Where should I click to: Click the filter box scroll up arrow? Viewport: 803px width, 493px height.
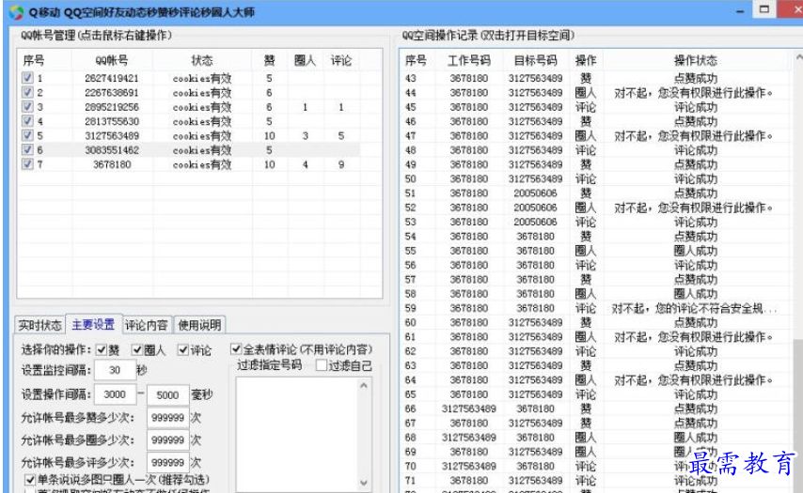click(364, 386)
